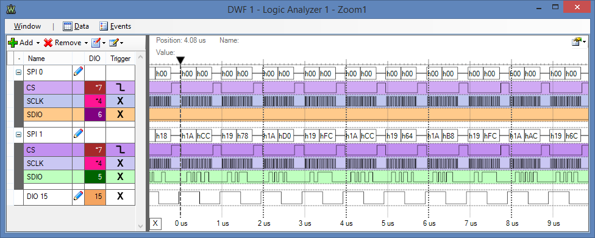Open the Remove dropdown arrow

(x=86, y=43)
